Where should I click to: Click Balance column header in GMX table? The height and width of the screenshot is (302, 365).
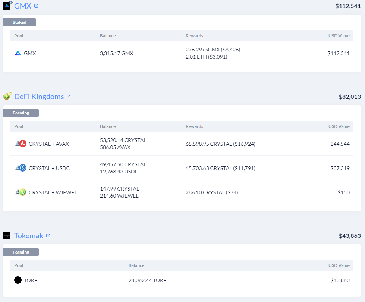pyautogui.click(x=108, y=36)
